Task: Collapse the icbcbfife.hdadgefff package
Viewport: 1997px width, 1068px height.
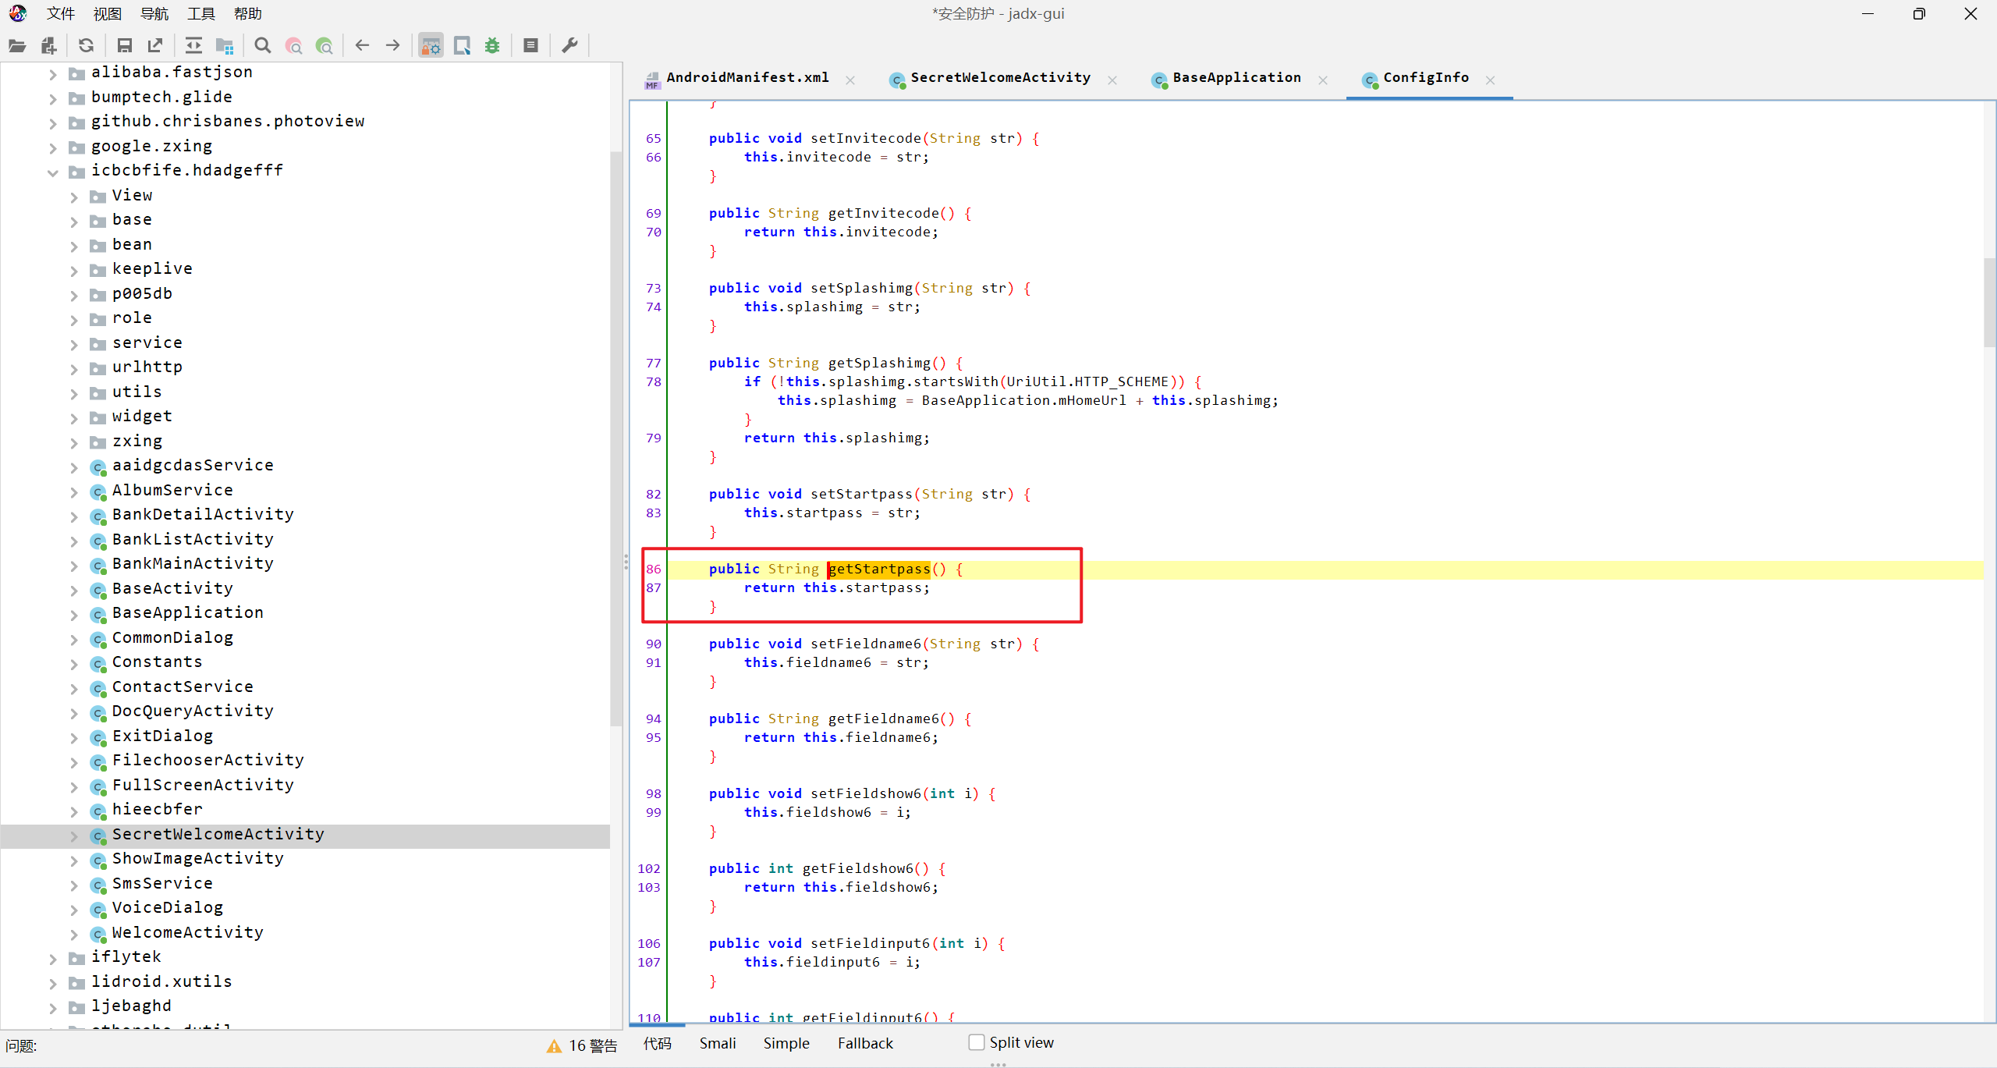Action: point(53,172)
